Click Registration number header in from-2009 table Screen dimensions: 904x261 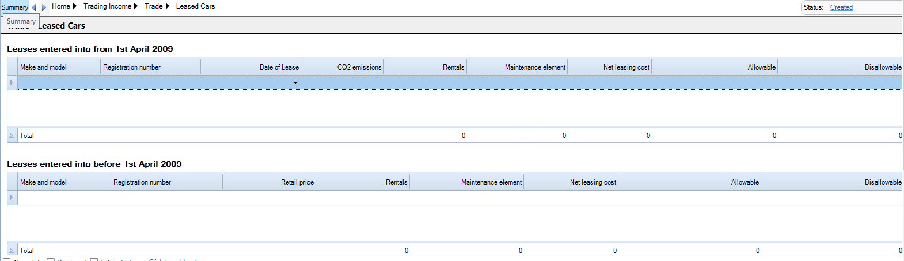(x=151, y=67)
